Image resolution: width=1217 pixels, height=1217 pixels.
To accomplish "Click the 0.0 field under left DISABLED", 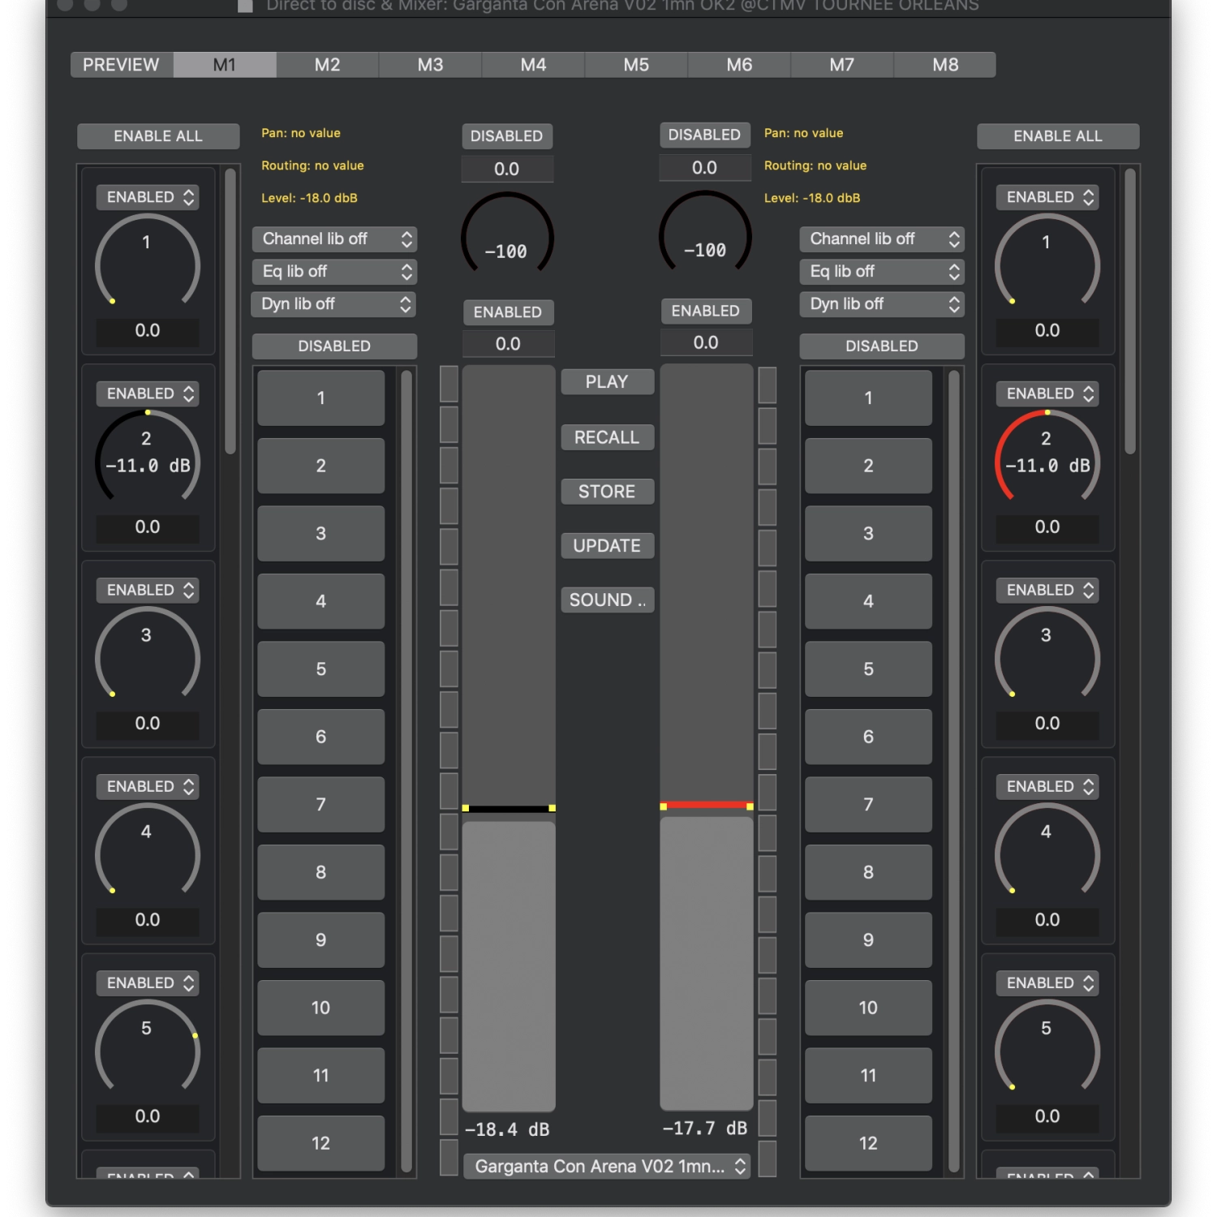I will (507, 169).
